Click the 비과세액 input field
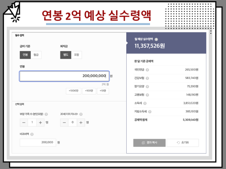The image size is (226, 169). coord(38,143)
